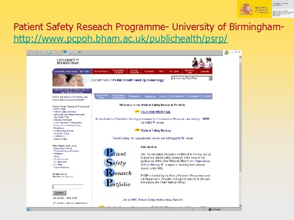The height and width of the screenshot is (220, 294).
Task: Click the Windows flag logo in browser corner
Action: (227, 53)
